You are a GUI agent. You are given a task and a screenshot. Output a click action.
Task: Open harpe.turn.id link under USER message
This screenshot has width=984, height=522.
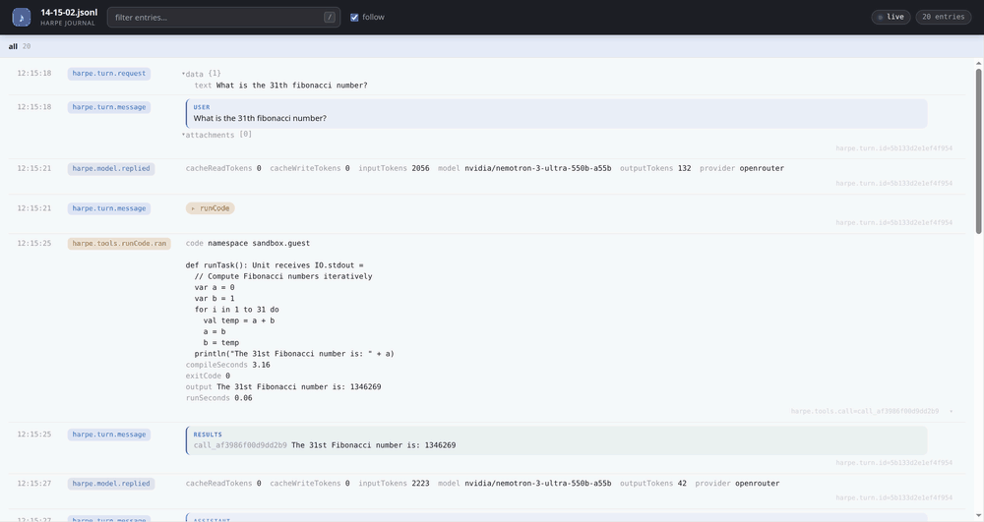893,148
